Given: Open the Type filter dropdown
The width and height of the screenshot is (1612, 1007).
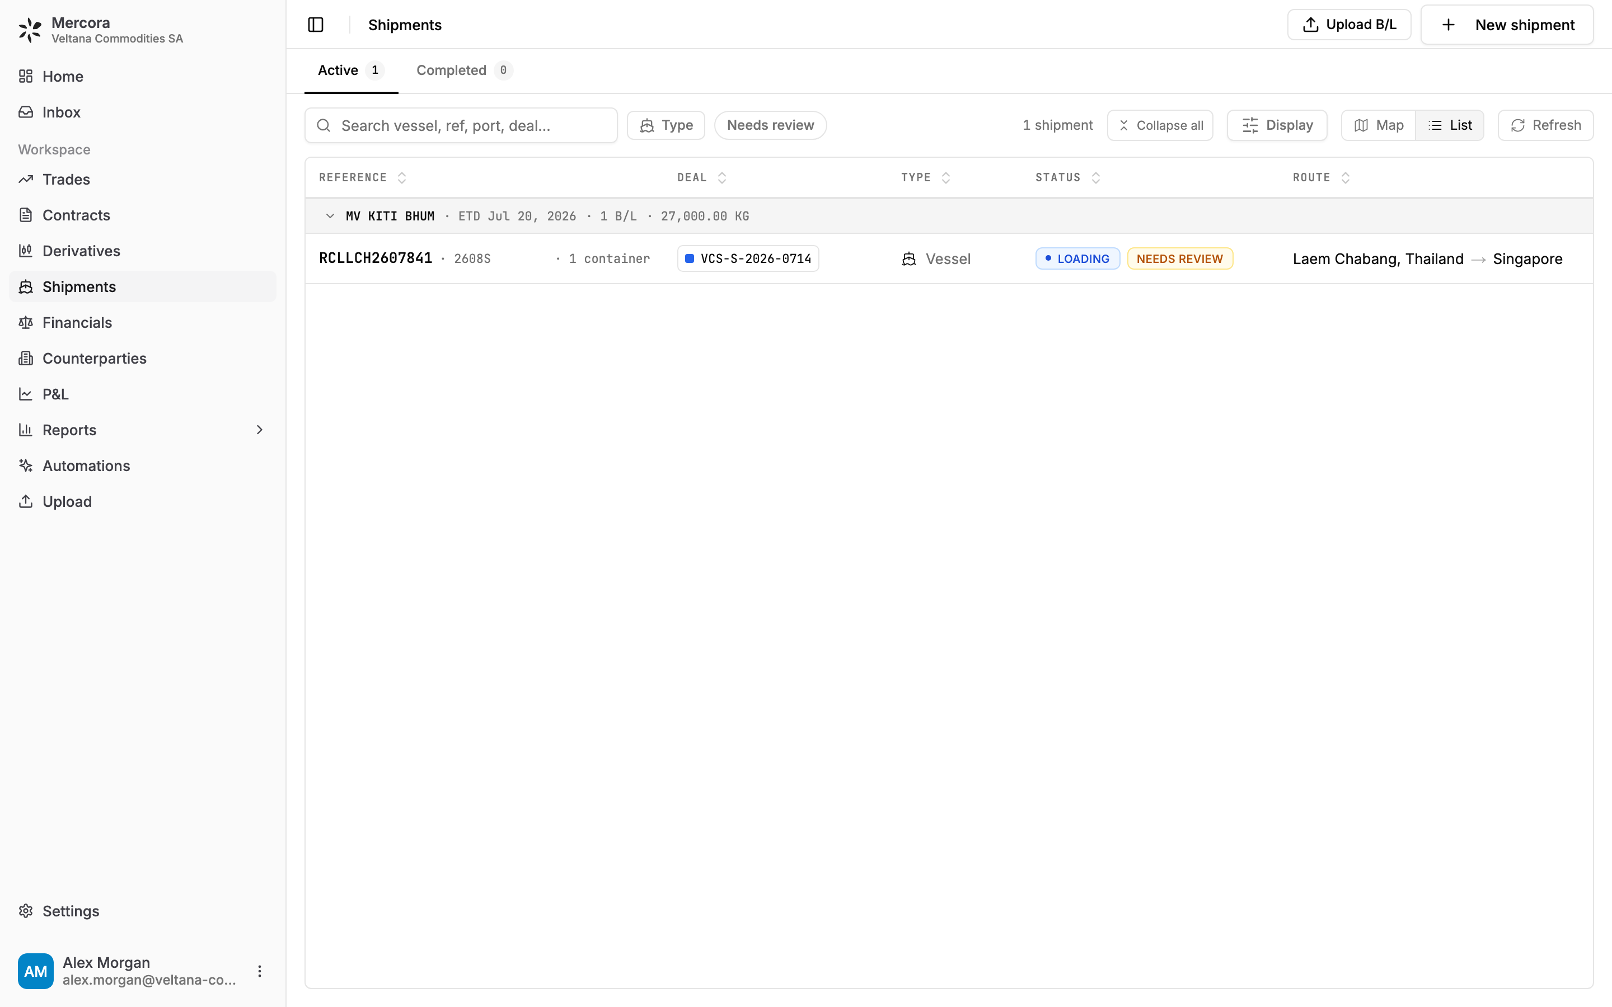Looking at the screenshot, I should 666,125.
